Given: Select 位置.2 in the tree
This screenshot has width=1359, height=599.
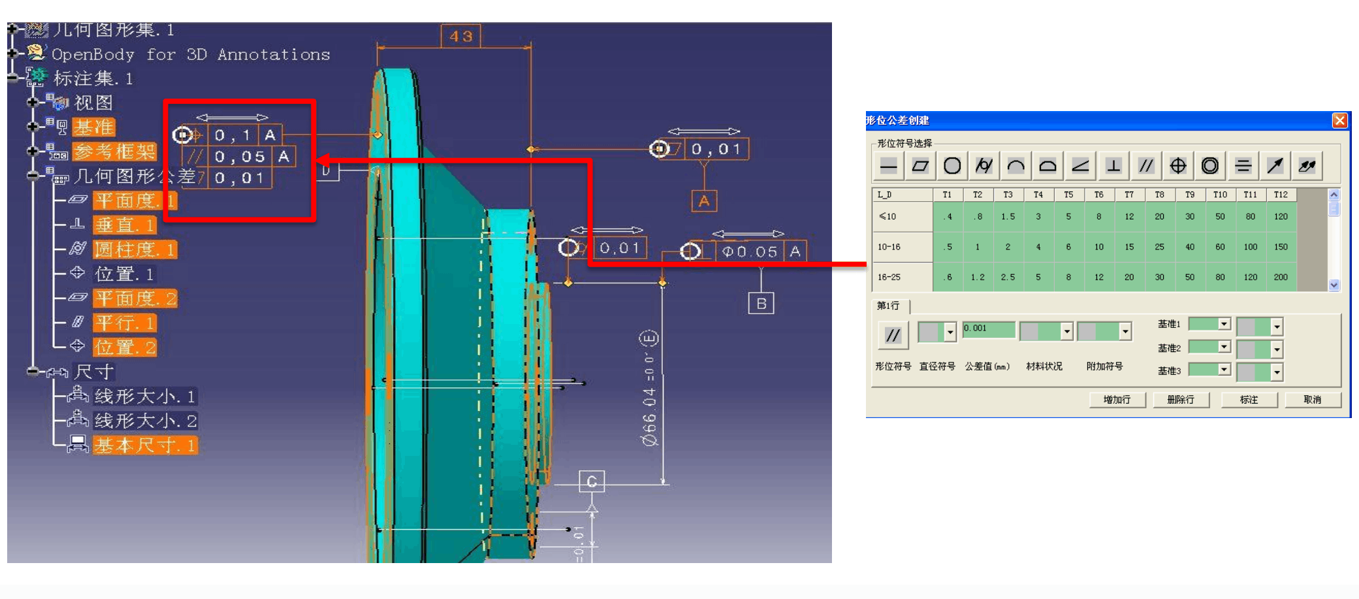Looking at the screenshot, I should click(x=125, y=347).
